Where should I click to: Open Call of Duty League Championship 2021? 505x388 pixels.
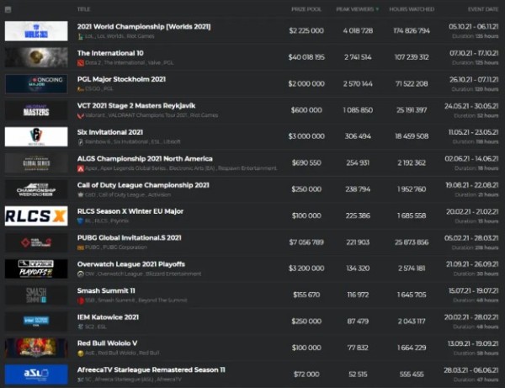click(143, 185)
